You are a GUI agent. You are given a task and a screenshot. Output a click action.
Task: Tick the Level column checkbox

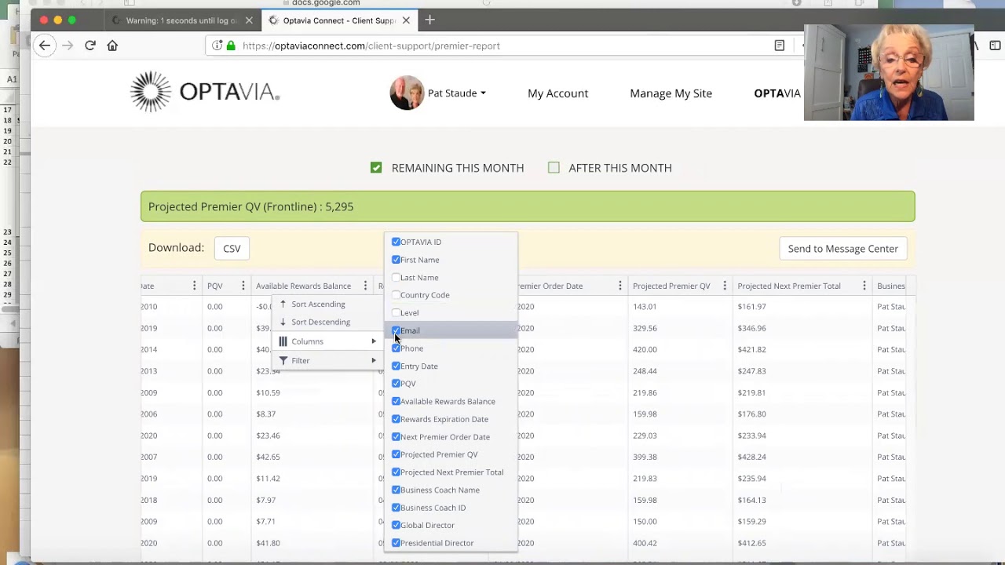pyautogui.click(x=396, y=312)
